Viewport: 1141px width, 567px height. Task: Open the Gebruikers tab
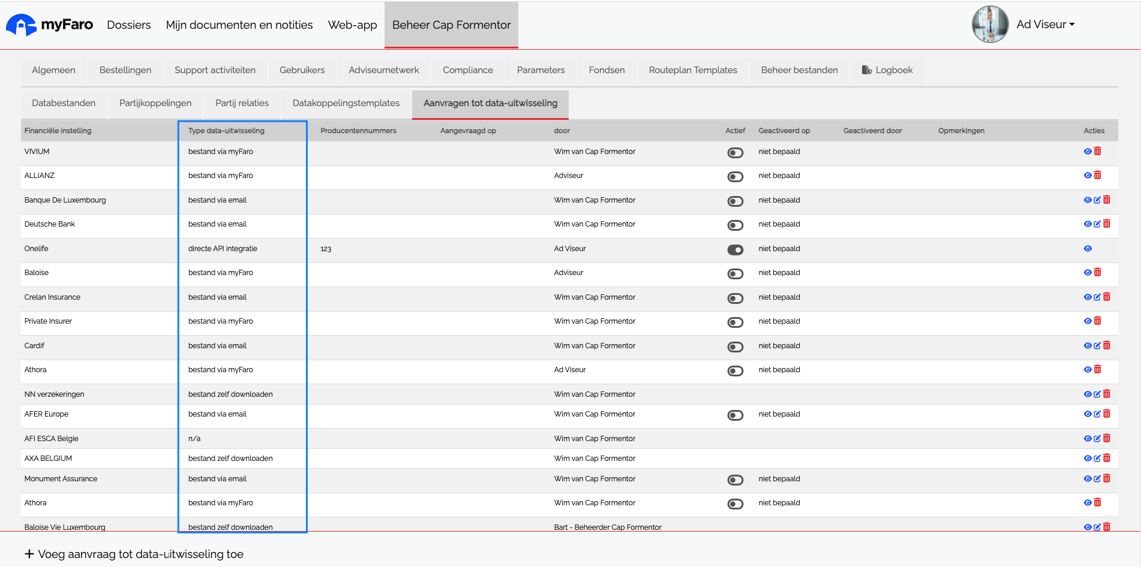(302, 70)
